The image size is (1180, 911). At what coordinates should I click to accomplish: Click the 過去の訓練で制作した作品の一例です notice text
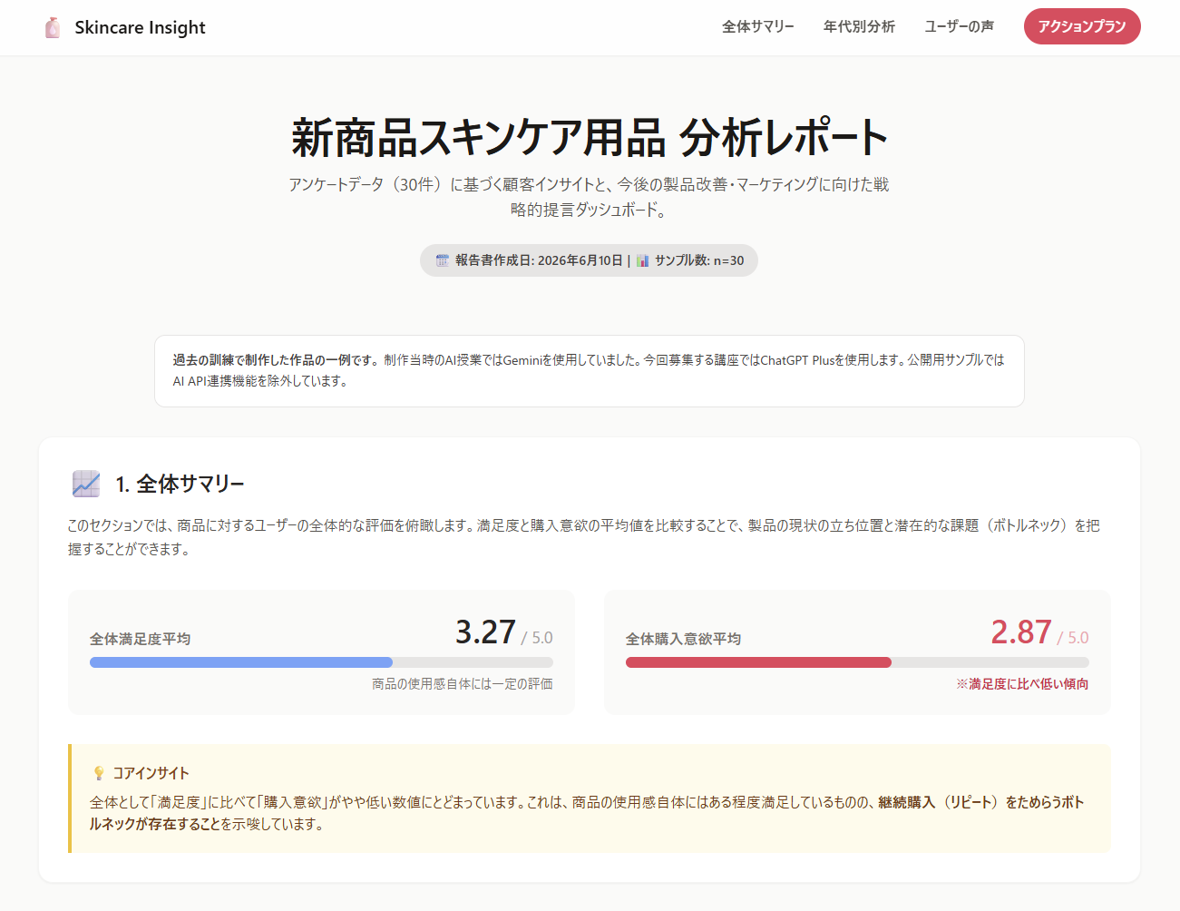point(276,360)
